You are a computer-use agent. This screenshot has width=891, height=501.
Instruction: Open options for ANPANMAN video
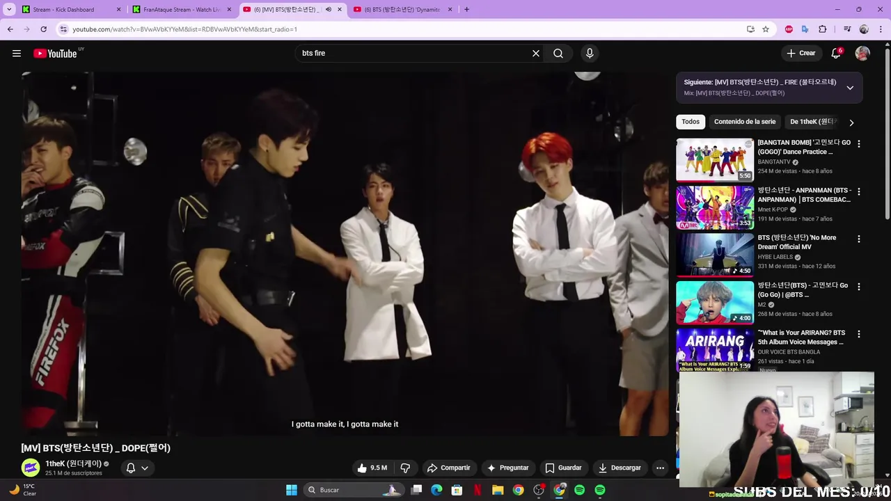click(x=858, y=191)
